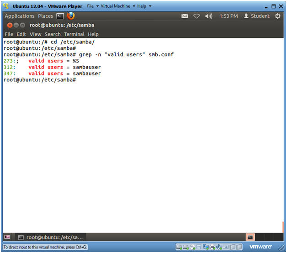Open VMware Player Help dropdown
287x253 pixels.
(144, 6)
